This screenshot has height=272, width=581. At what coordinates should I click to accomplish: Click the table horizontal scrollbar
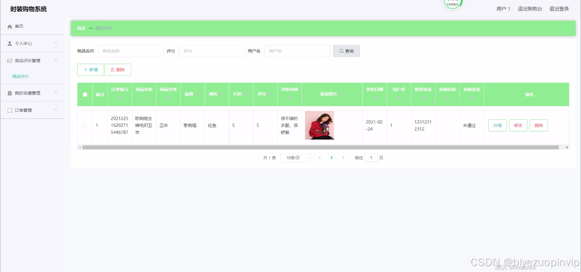[320, 147]
